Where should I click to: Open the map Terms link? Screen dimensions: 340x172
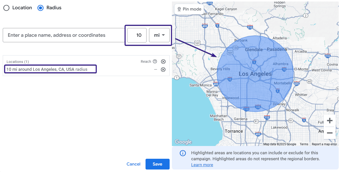[x=304, y=144]
